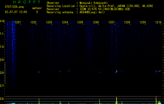Click the meteor echo just after 1202
This screenshot has height=104, width=164.
pyautogui.click(x=39, y=72)
